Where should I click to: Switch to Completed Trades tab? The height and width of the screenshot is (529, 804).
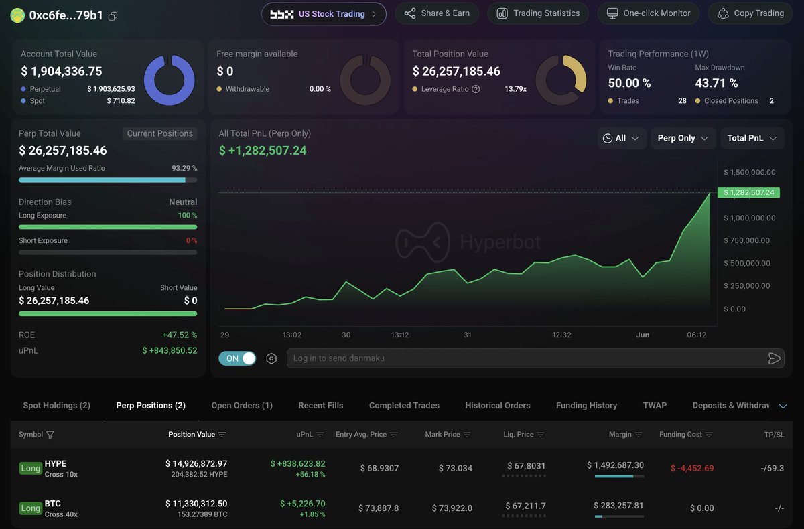pos(404,405)
